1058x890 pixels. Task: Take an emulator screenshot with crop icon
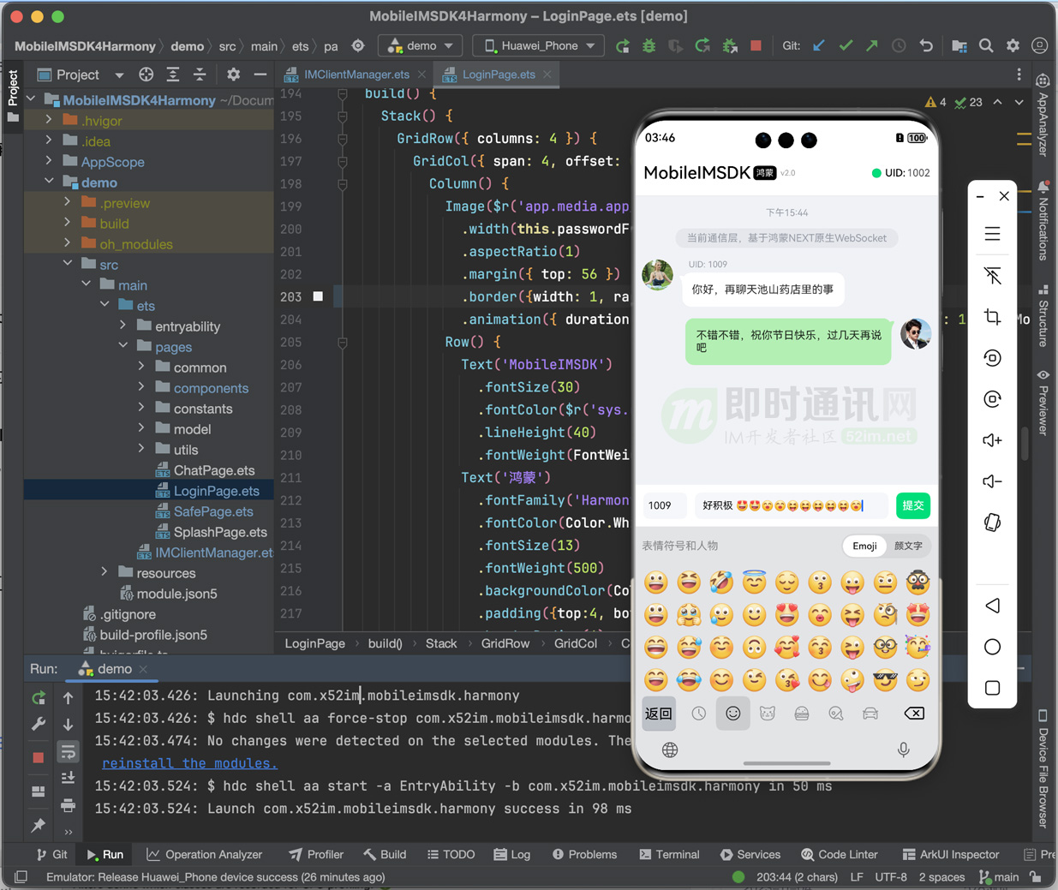click(992, 317)
